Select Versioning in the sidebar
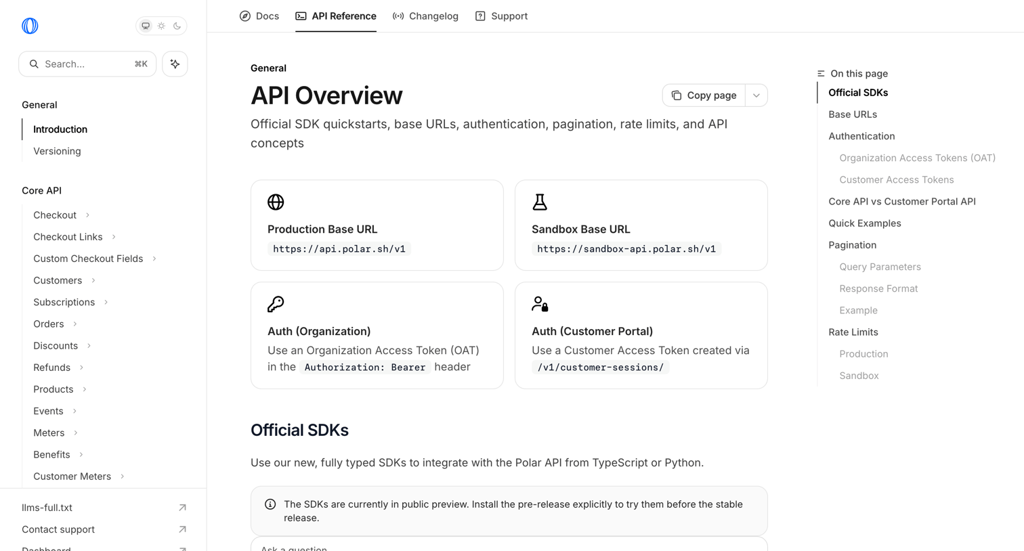1024x551 pixels. click(x=57, y=151)
